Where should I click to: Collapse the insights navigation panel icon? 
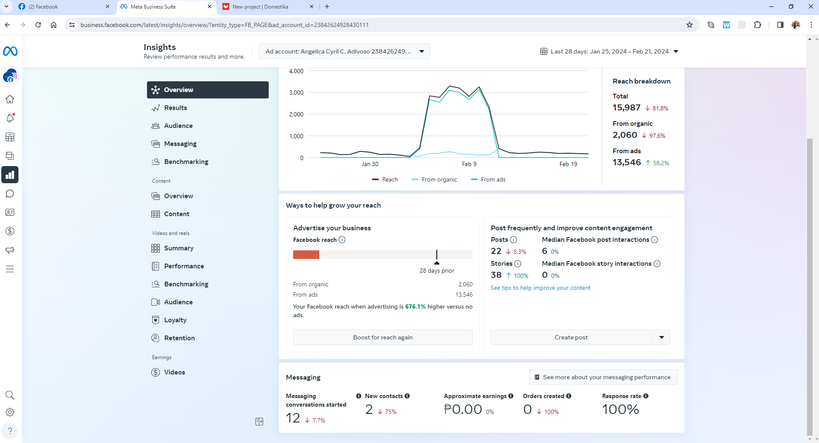pyautogui.click(x=259, y=422)
